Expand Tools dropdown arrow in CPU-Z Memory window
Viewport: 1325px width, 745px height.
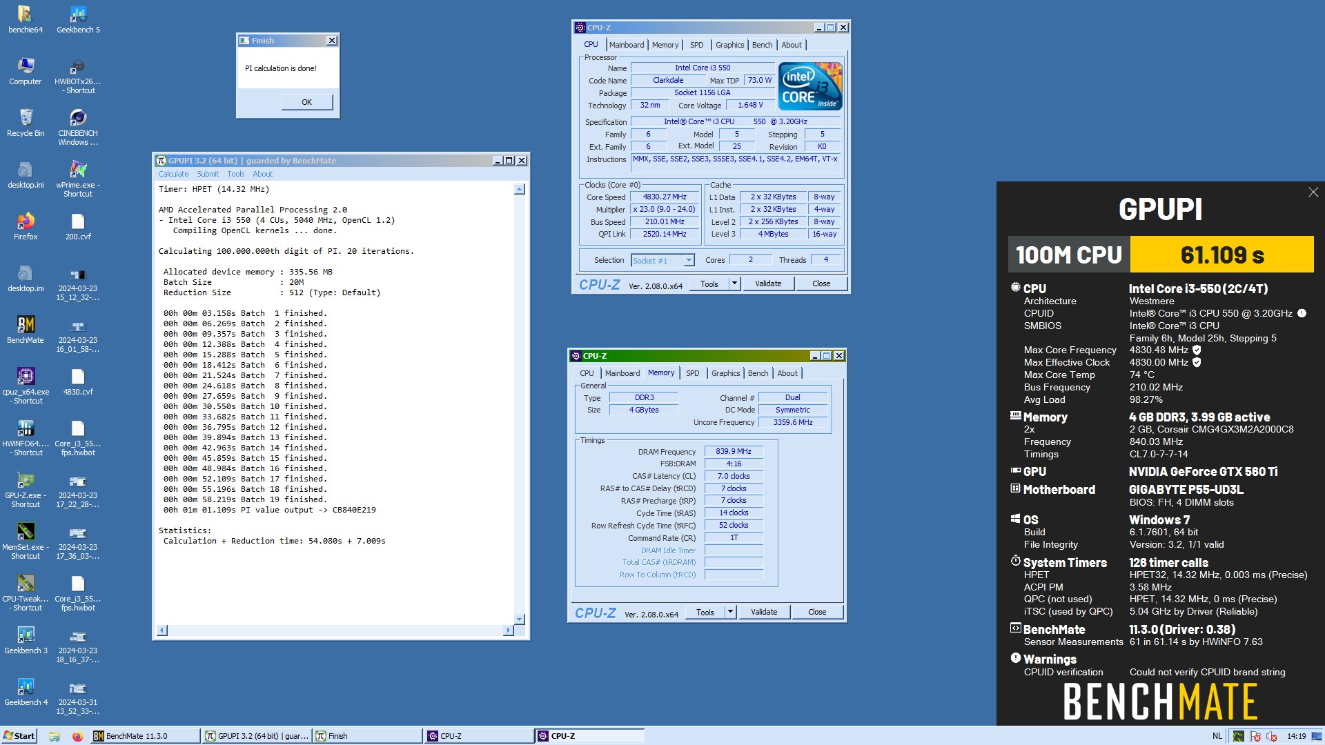coord(730,612)
